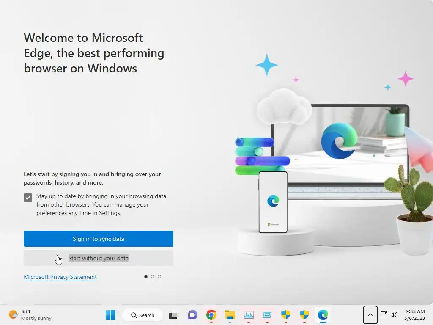Jump to the third page indicator dot
Image resolution: width=433 pixels, height=325 pixels.
pos(159,277)
